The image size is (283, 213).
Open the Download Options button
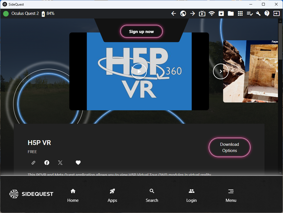[x=229, y=148]
